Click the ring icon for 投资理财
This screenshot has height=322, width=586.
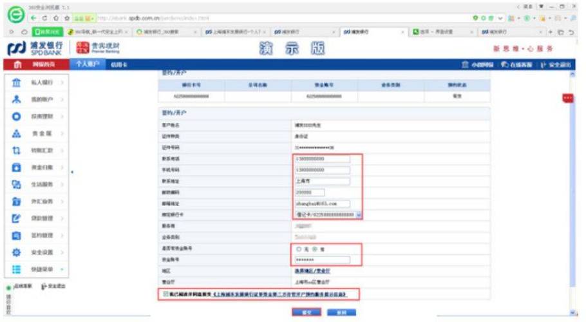click(16, 117)
